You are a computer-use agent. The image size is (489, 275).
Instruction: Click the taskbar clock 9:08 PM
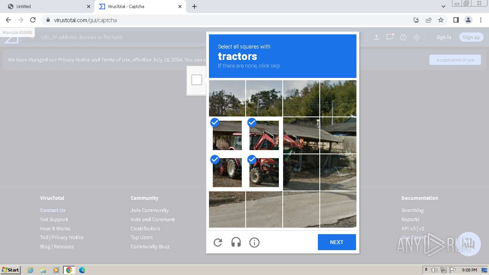[x=469, y=270]
